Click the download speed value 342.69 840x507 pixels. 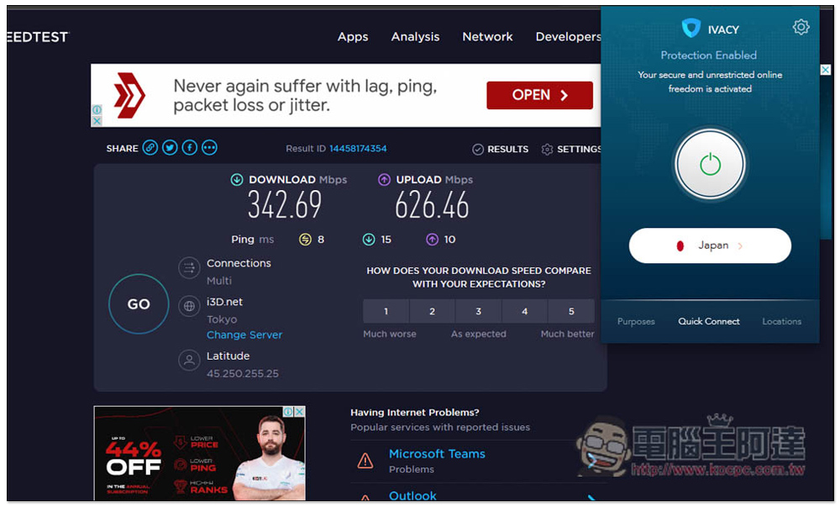[x=285, y=205]
